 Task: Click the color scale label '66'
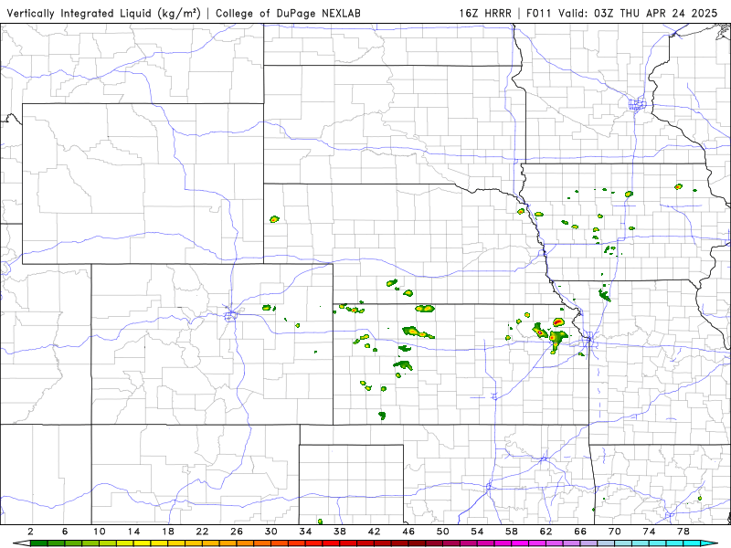pyautogui.click(x=580, y=532)
